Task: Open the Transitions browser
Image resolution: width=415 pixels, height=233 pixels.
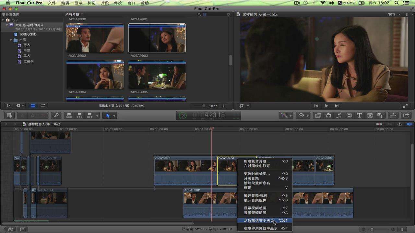Action: pyautogui.click(x=349, y=116)
